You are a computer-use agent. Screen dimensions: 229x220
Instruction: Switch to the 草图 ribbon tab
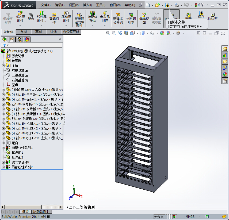tap(39, 32)
